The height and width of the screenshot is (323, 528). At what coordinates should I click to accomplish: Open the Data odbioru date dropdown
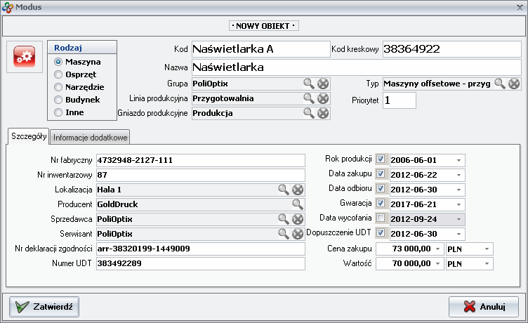pyautogui.click(x=458, y=190)
